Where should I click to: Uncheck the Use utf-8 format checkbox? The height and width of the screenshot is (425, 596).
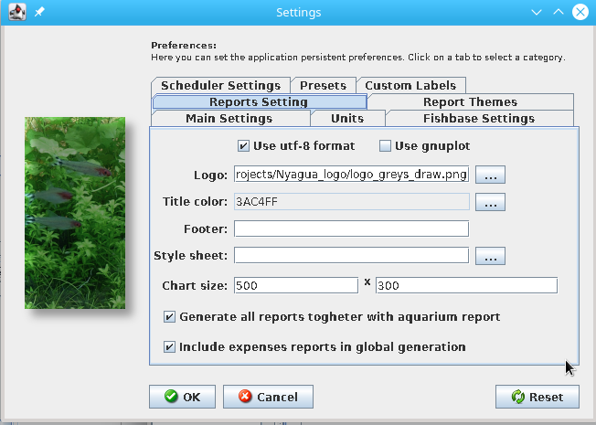coord(243,146)
